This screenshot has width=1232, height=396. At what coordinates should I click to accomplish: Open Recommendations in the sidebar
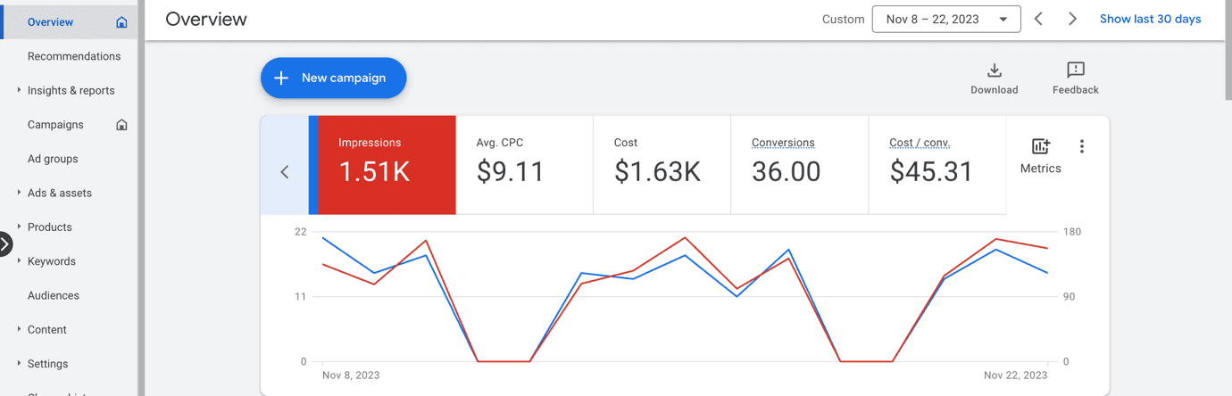(x=73, y=56)
